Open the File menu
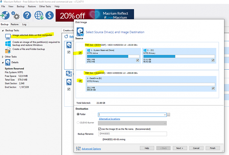 3,6
